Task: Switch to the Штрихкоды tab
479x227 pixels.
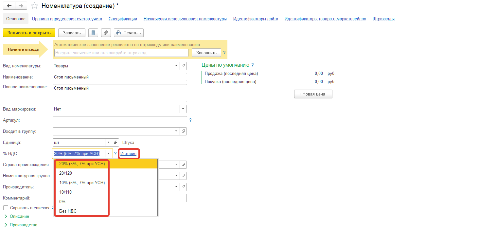Action: pyautogui.click(x=383, y=19)
